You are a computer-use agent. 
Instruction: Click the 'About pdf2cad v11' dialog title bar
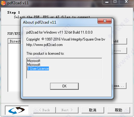59,22
